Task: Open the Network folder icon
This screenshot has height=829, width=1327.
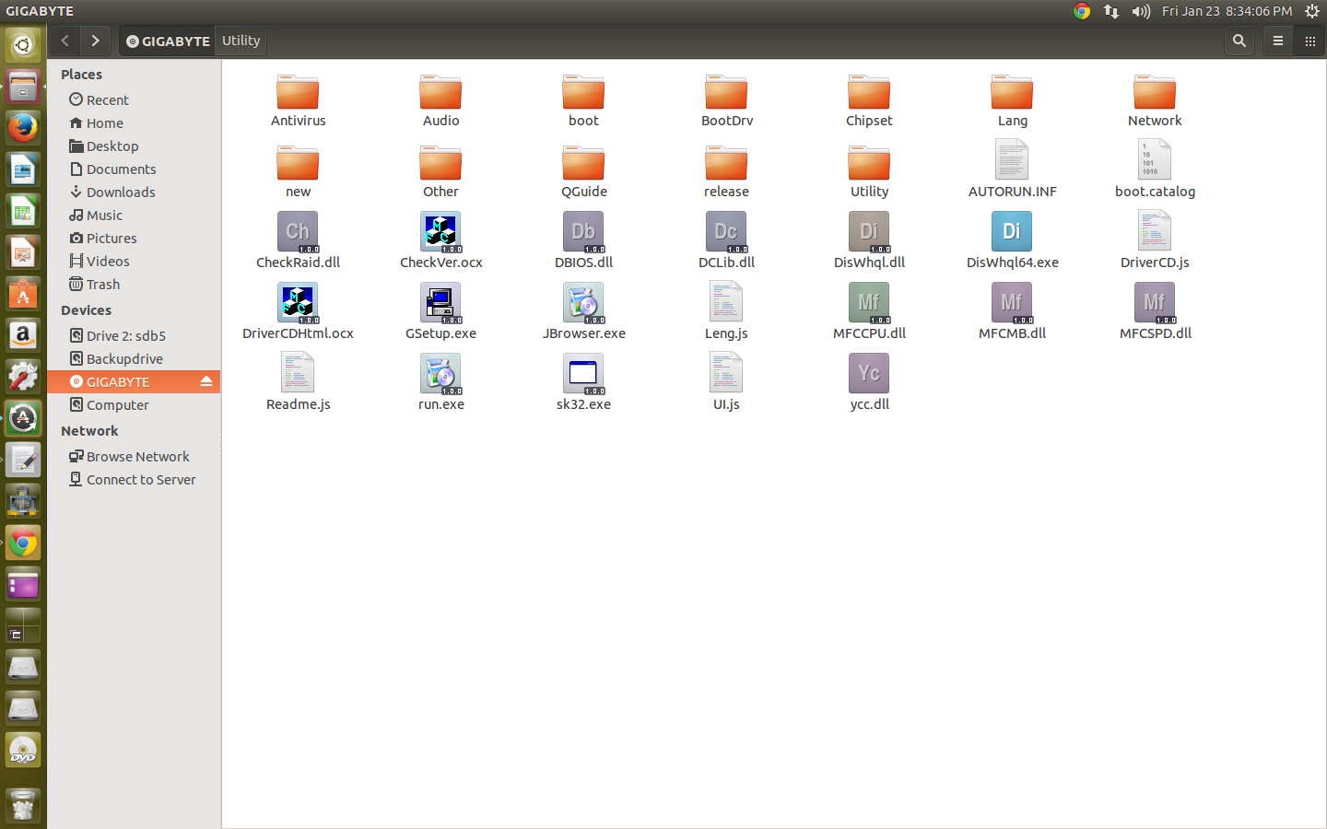Action: (x=1155, y=92)
